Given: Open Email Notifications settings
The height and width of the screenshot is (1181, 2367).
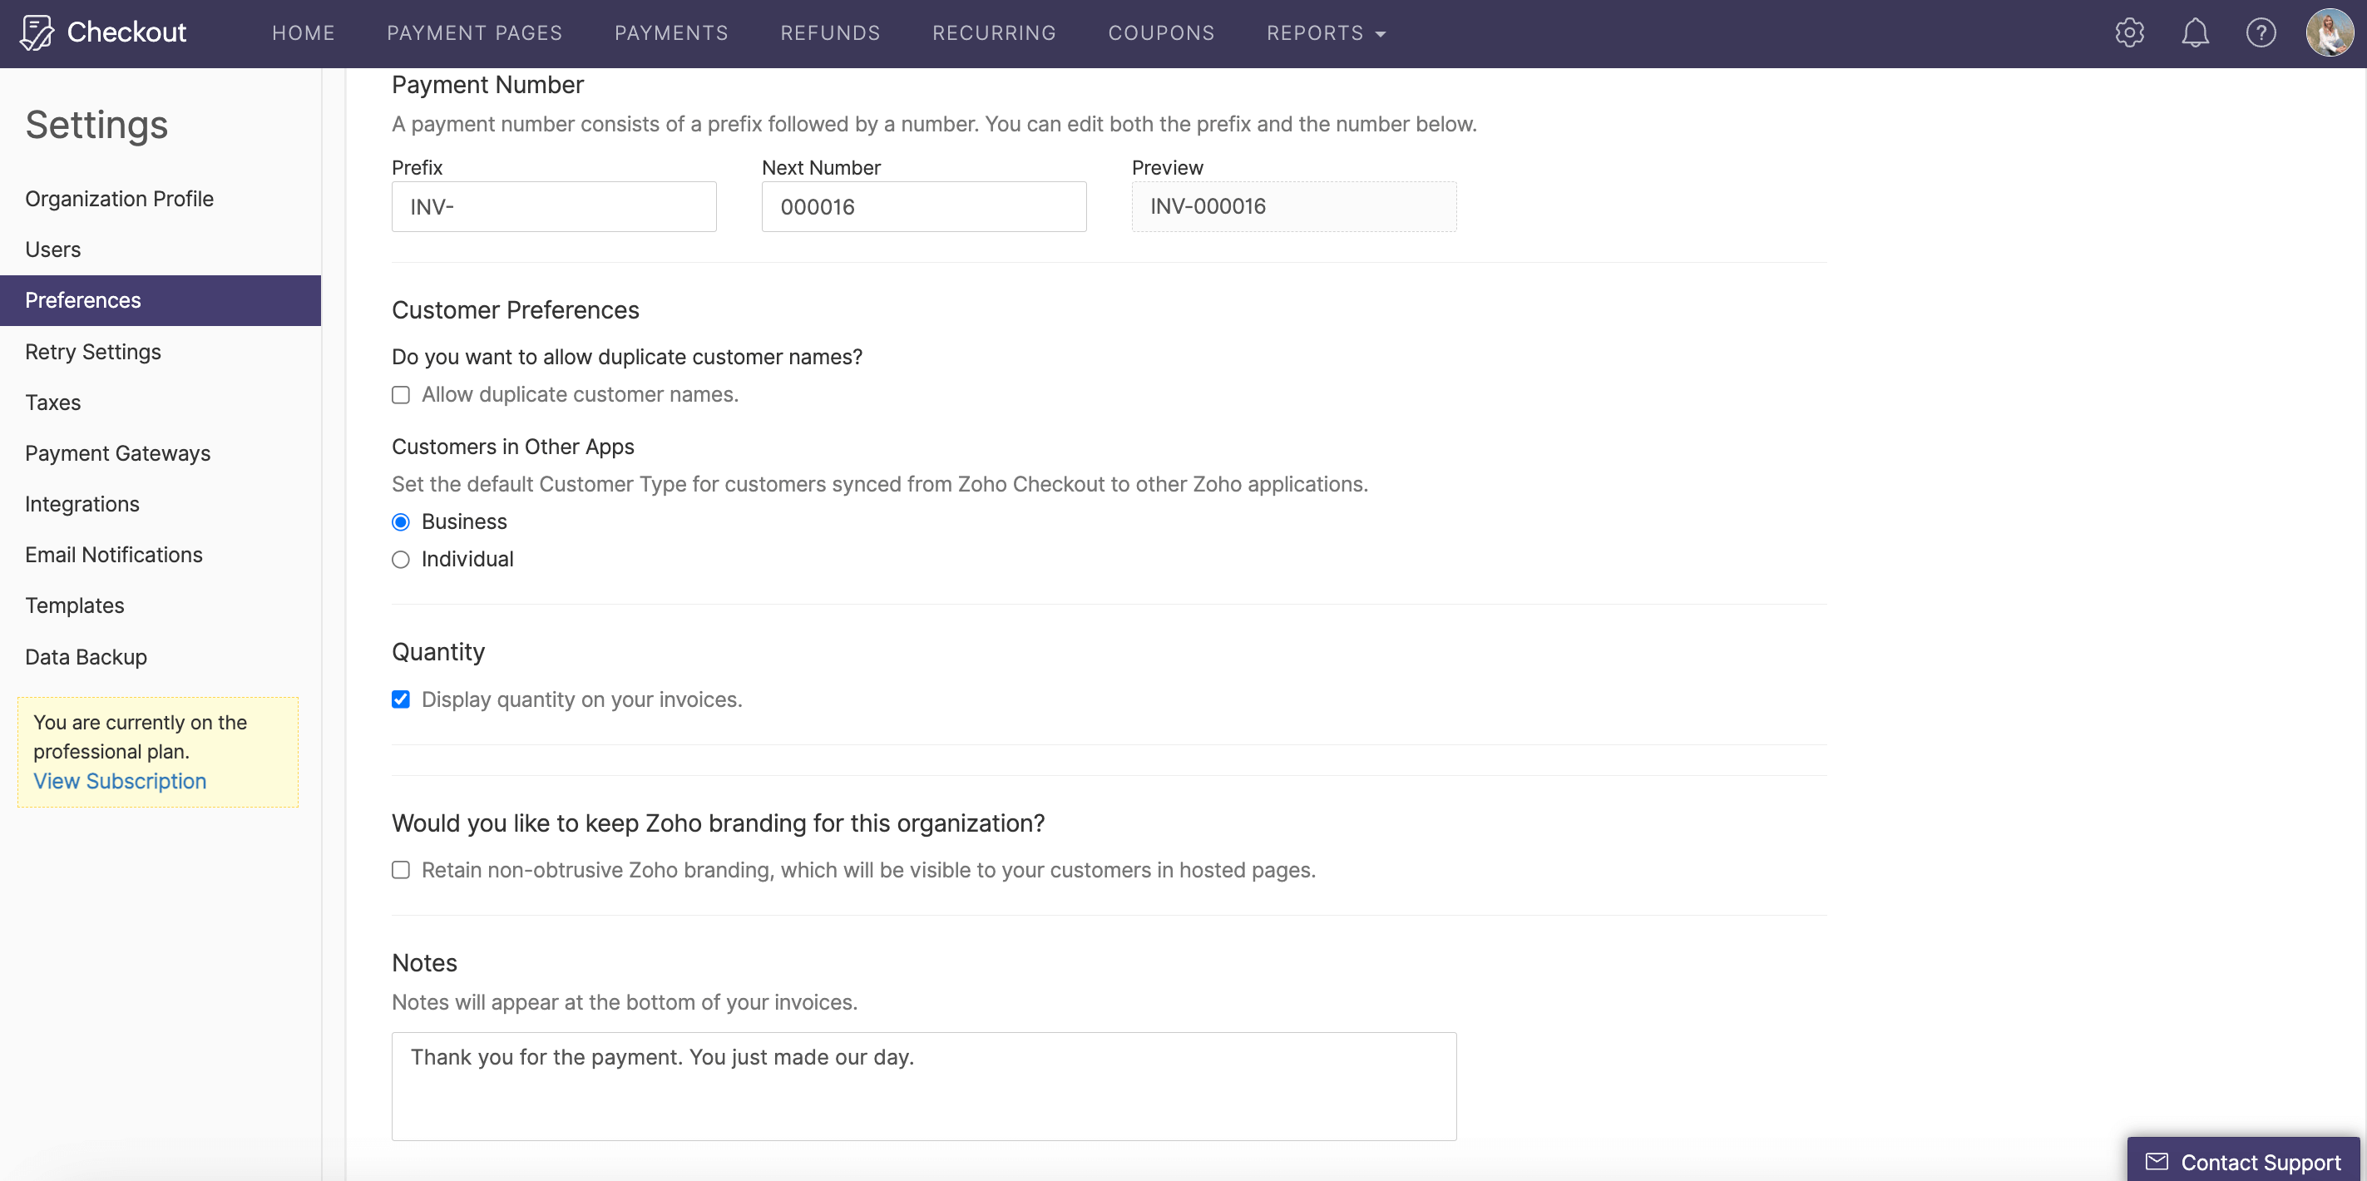Looking at the screenshot, I should pyautogui.click(x=113, y=553).
